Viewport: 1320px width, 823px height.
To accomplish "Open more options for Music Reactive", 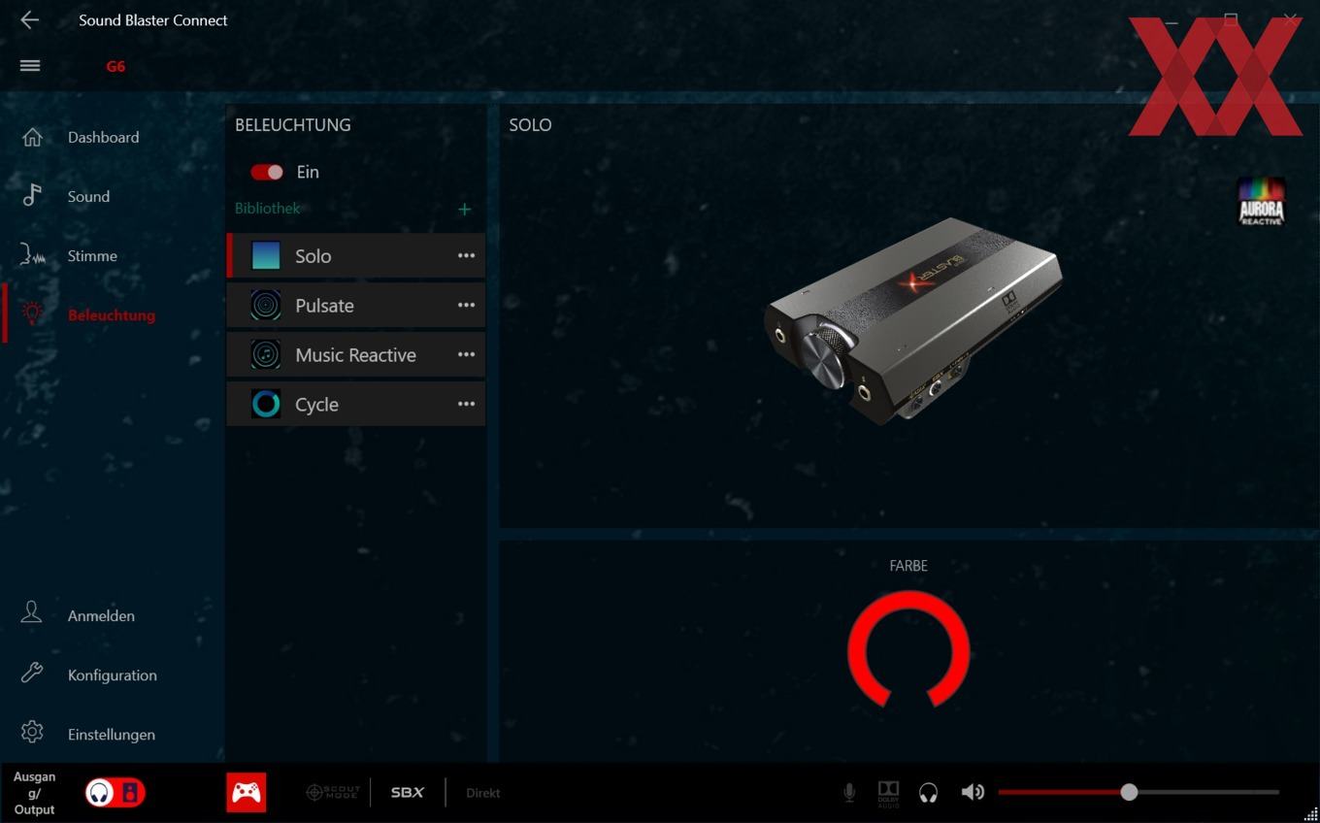I will coord(466,354).
